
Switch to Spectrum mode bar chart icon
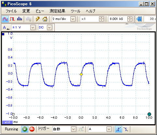[x=20, y=19]
